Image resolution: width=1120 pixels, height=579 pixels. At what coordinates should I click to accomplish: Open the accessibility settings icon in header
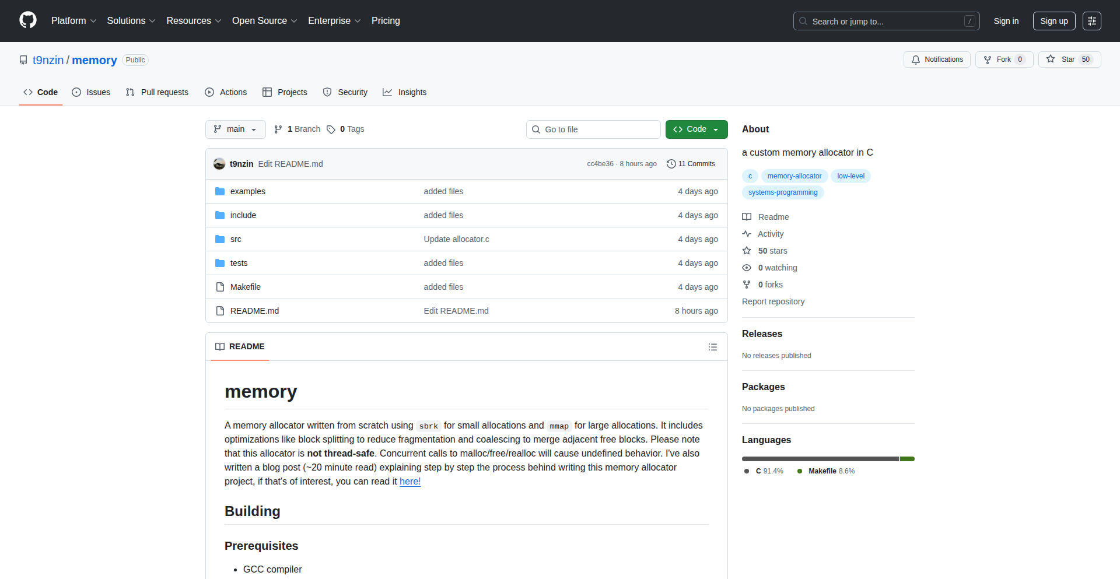(x=1091, y=21)
